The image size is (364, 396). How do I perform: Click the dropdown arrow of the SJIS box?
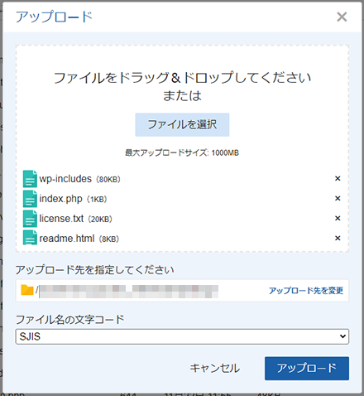point(342,336)
